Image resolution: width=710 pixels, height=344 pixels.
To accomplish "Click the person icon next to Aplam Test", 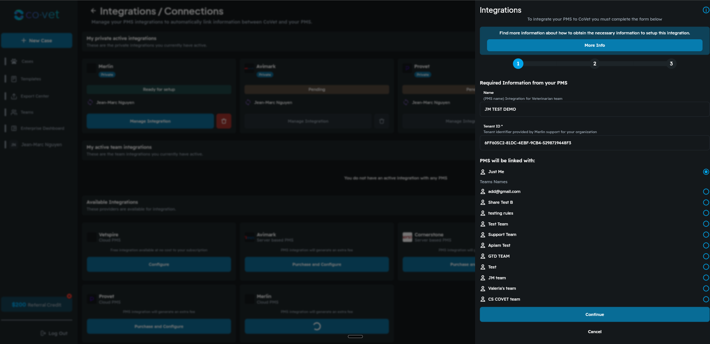I will [483, 245].
